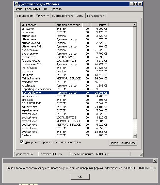Screen dimensions: 160x185
Task: Open the Справка menu
Action: pyautogui.click(x=56, y=9)
